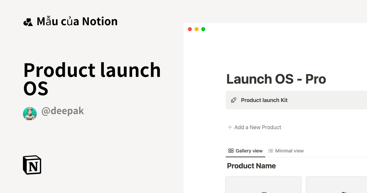Click @deepak's avatar picture

(x=30, y=114)
